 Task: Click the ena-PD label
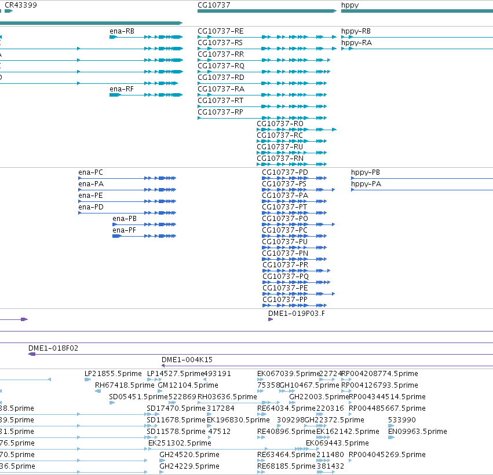pyautogui.click(x=91, y=207)
